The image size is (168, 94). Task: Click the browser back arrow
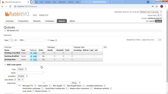tap(2, 6)
